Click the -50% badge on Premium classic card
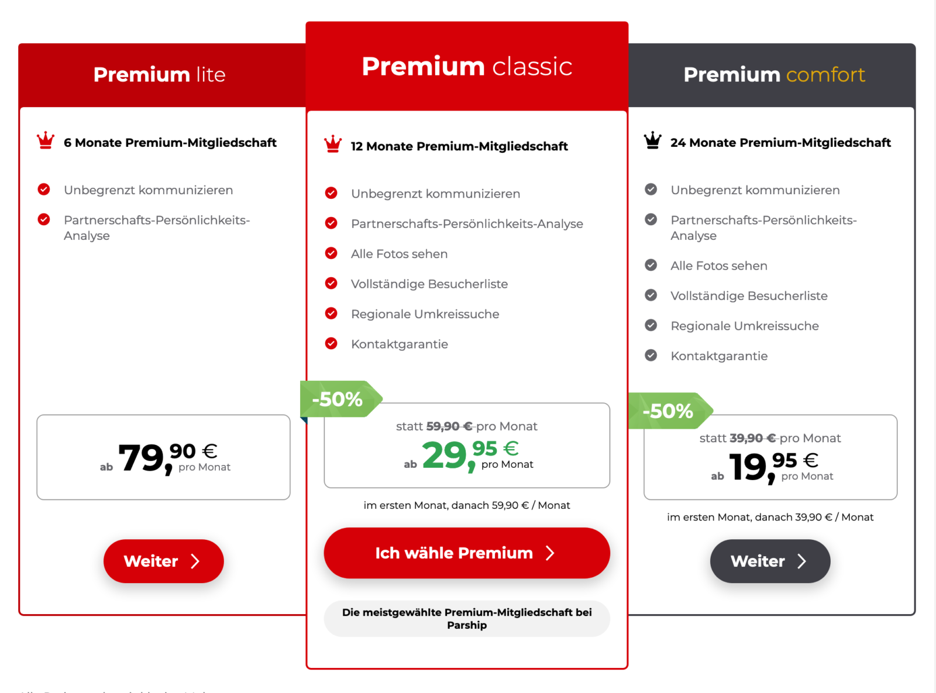 (x=337, y=399)
